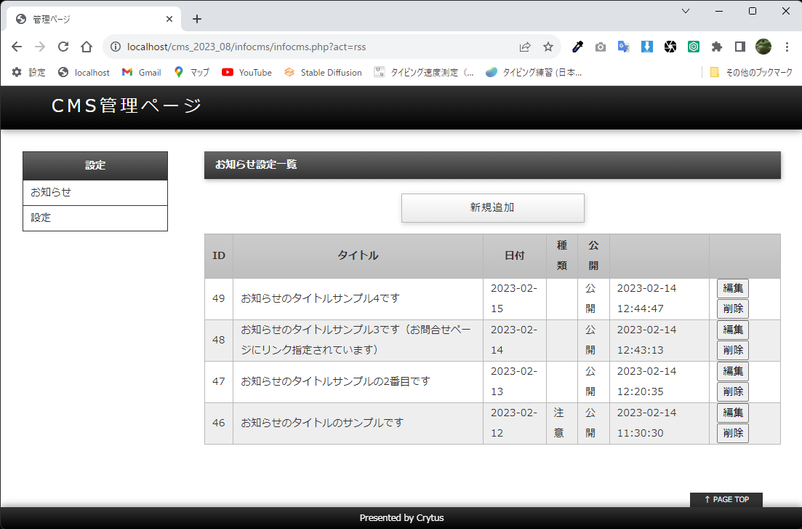Open the three-dot Chrome menu
Viewport: 802px width, 529px height.
coord(787,47)
